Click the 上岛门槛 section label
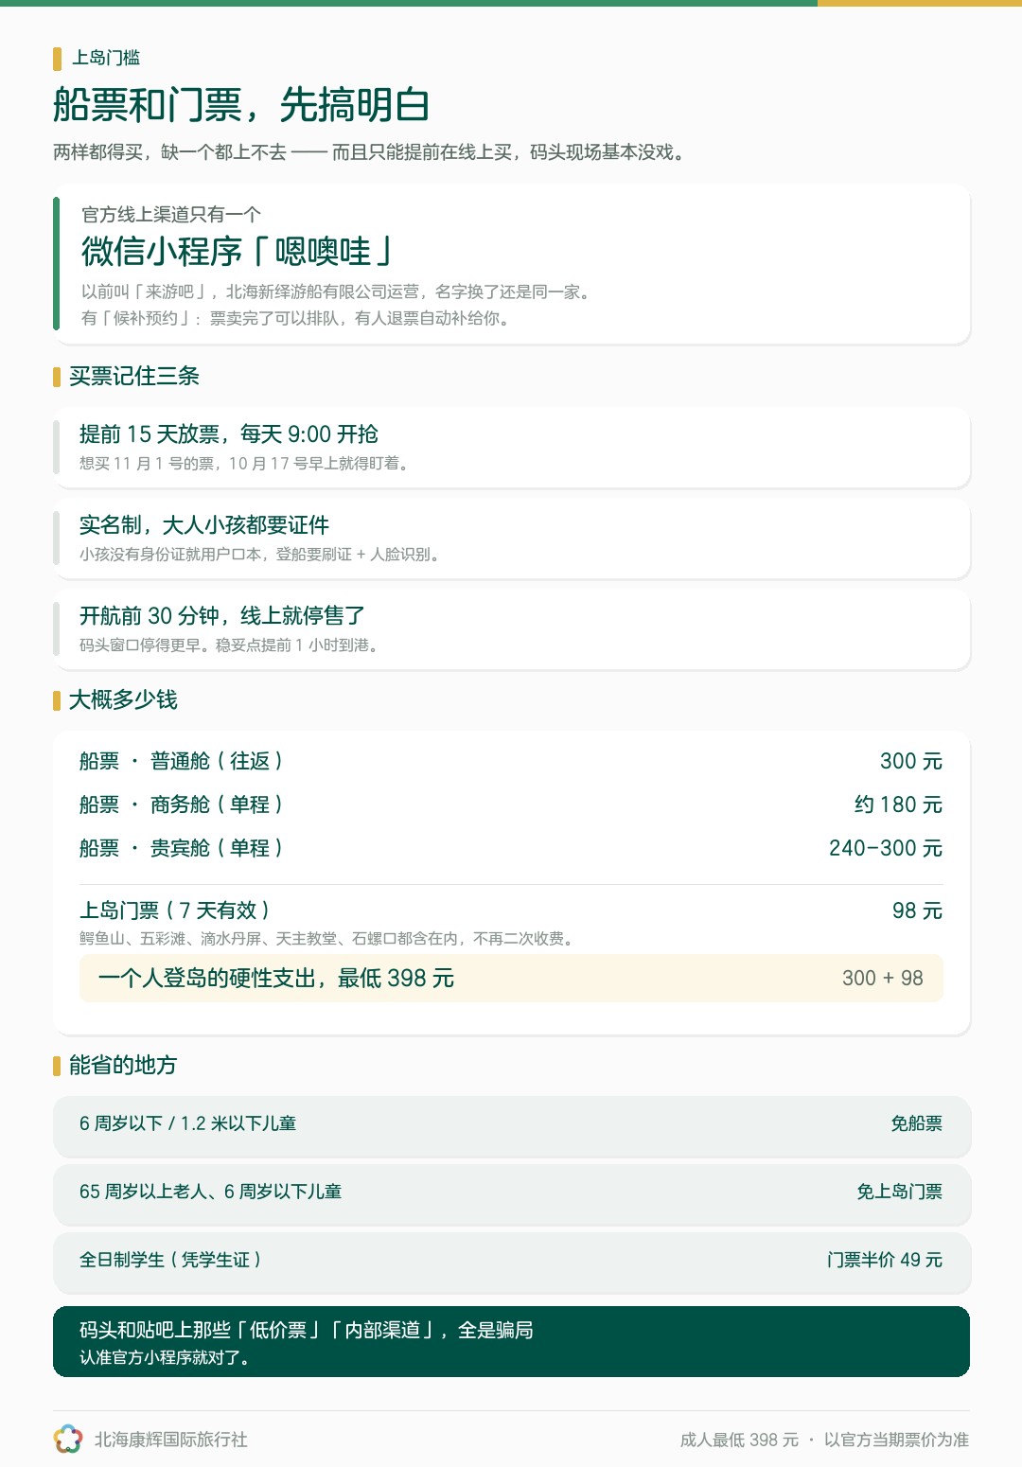Image resolution: width=1022 pixels, height=1467 pixels. tap(106, 58)
